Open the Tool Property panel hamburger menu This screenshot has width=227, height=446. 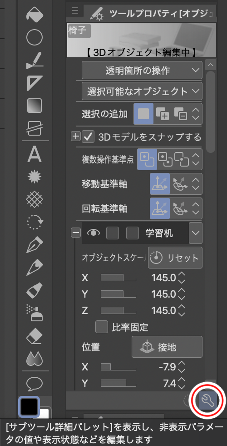(x=74, y=11)
